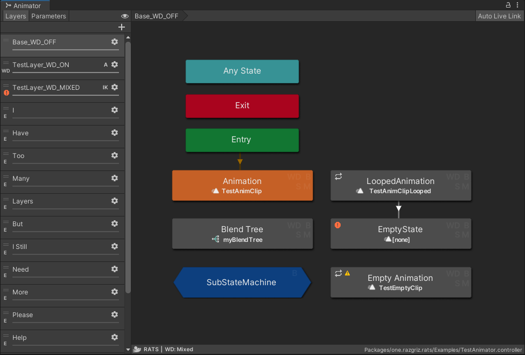The image size is (525, 355).
Task: Toggle layer visibility with the eye icon
Action: point(124,16)
